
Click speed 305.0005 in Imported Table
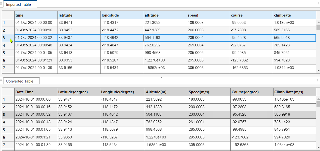coord(208,68)
